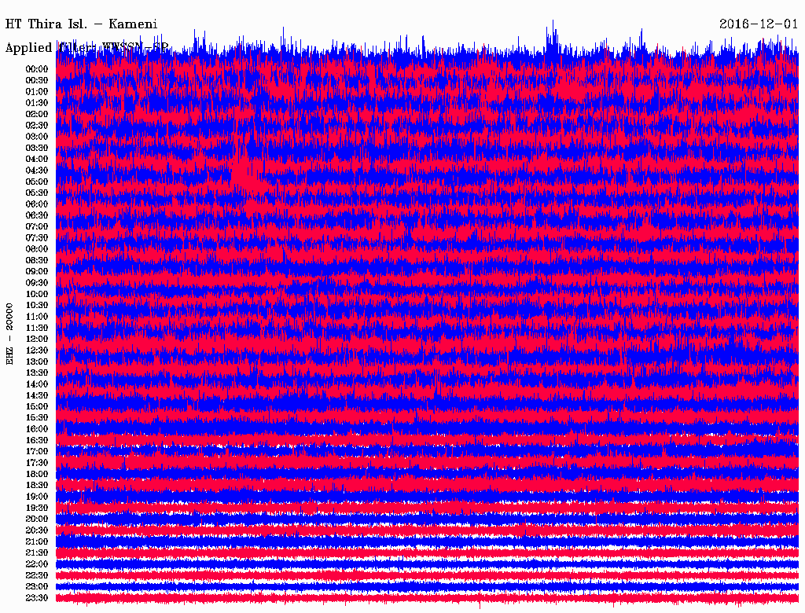
Task: Select the 10:00 time label
Action: 37,294
